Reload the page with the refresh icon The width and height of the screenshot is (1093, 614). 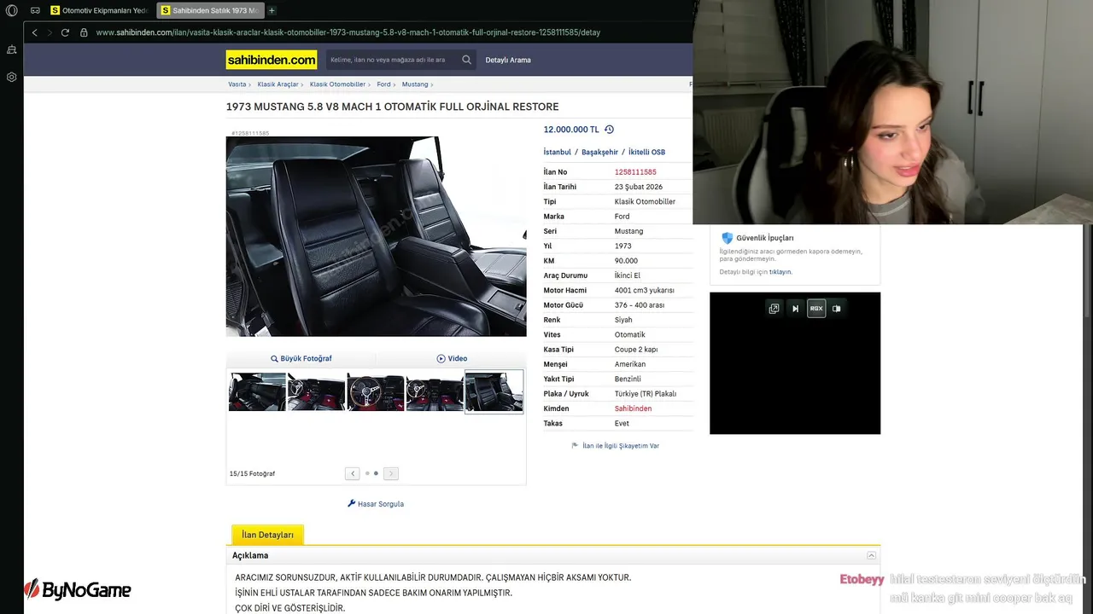click(65, 32)
